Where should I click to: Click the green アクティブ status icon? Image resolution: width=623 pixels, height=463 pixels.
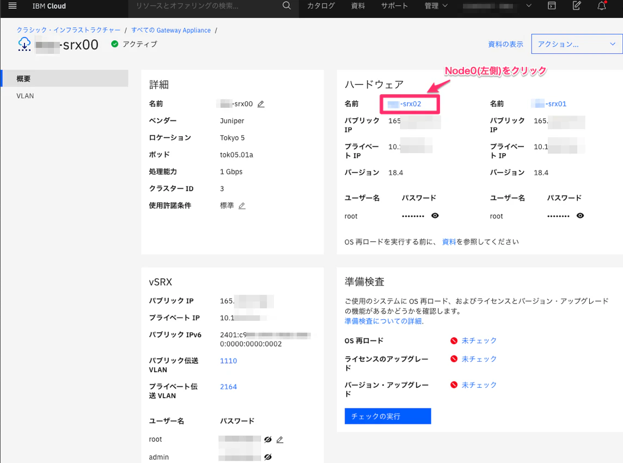[x=115, y=44]
